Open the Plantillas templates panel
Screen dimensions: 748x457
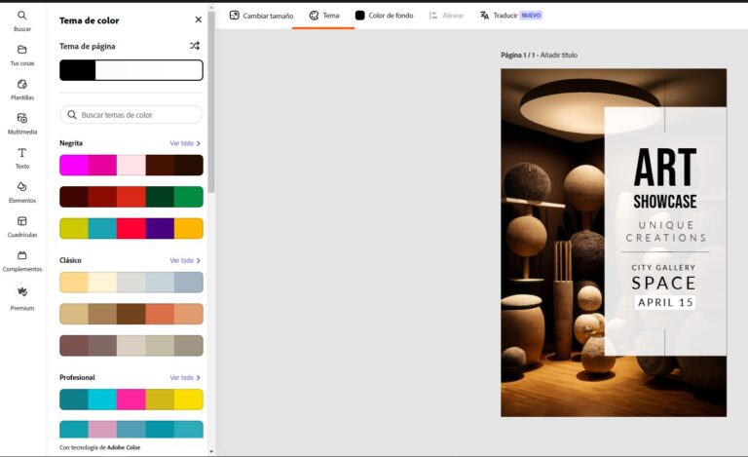tap(22, 85)
